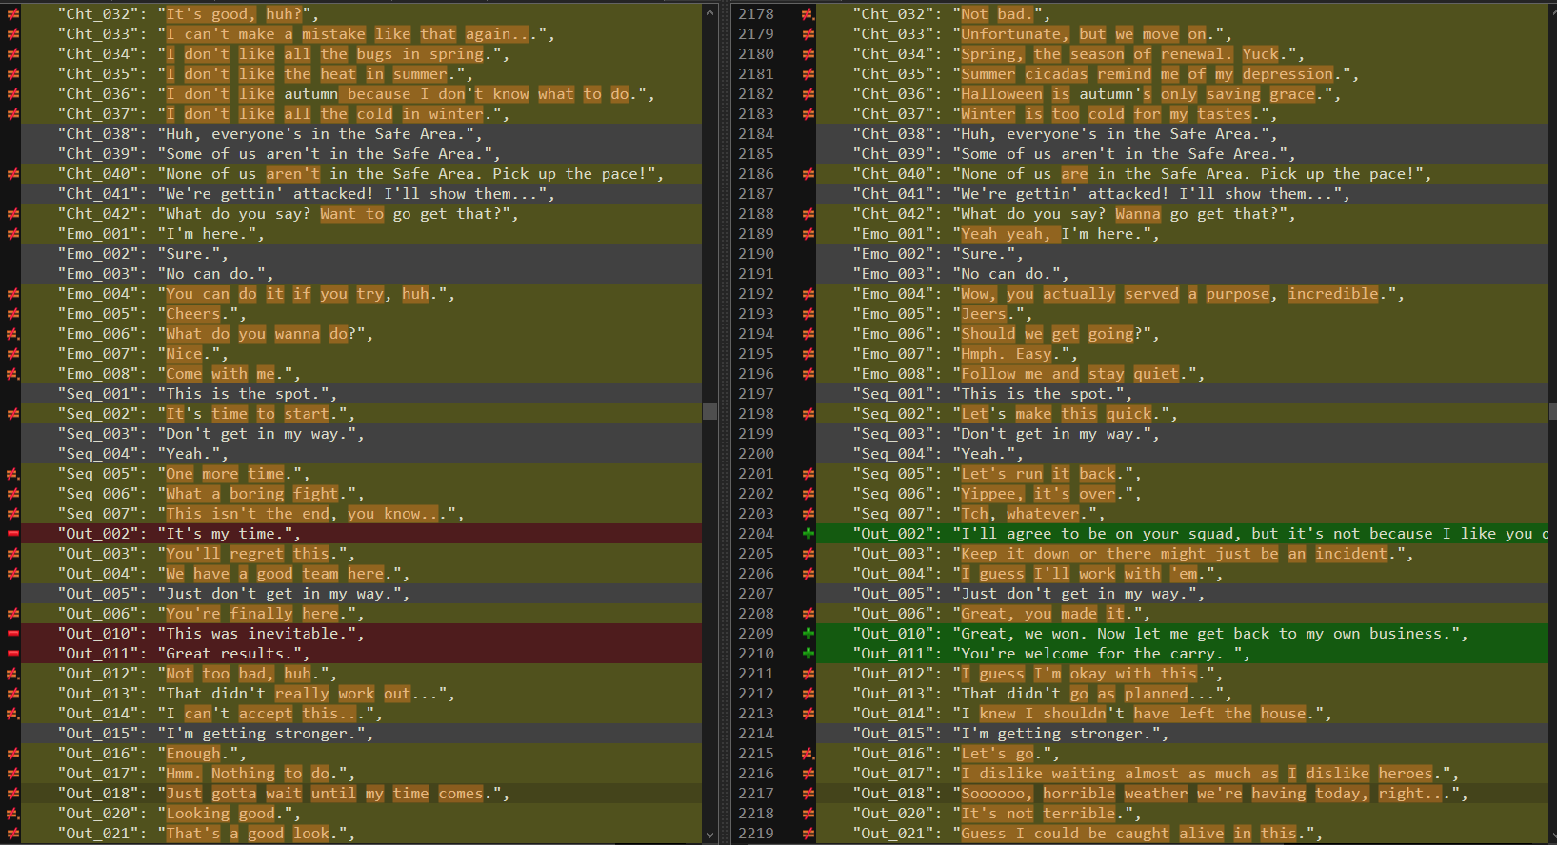Click the highlighted word "Wanna" in right Cht_042

[1138, 214]
